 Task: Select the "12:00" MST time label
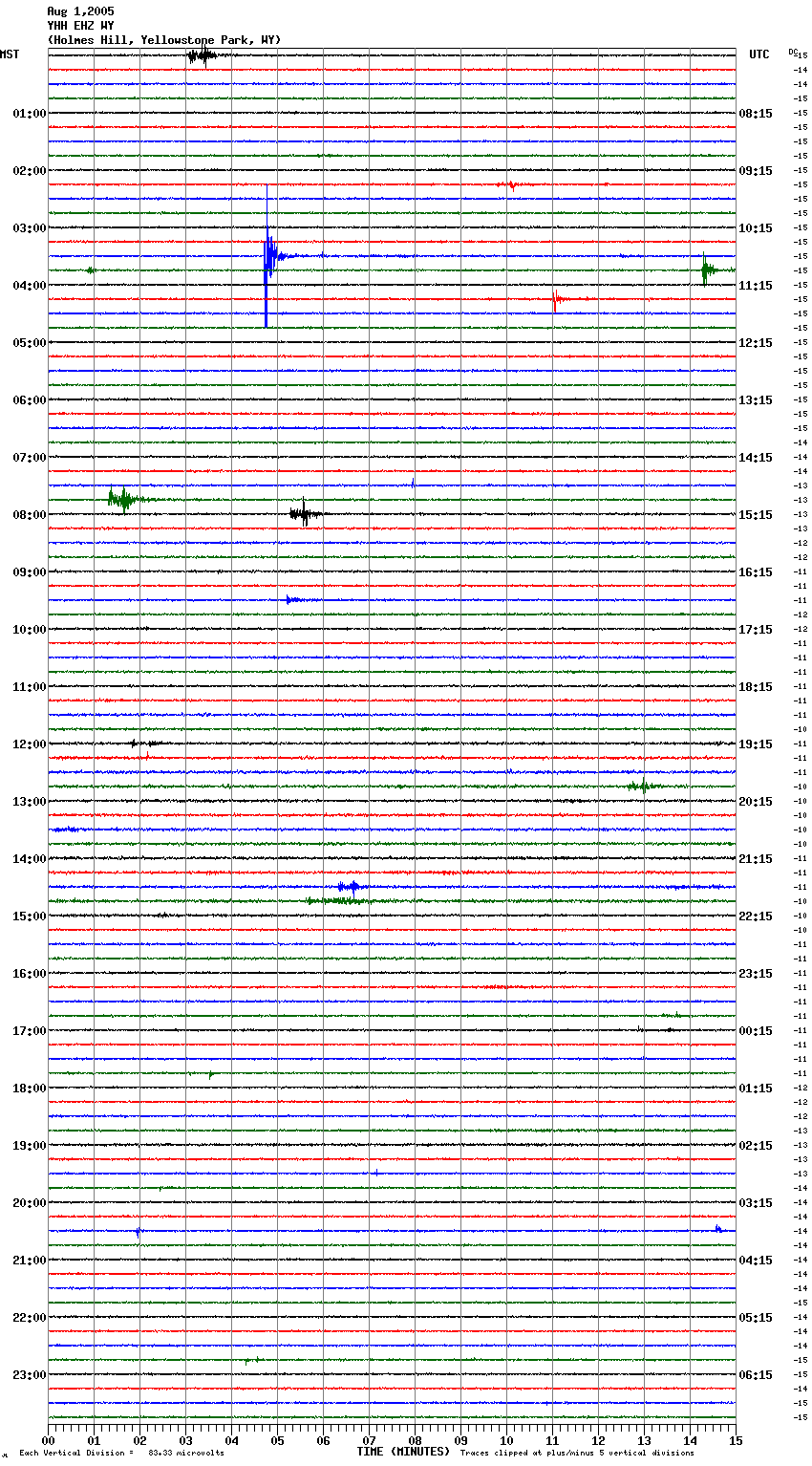pyautogui.click(x=29, y=744)
